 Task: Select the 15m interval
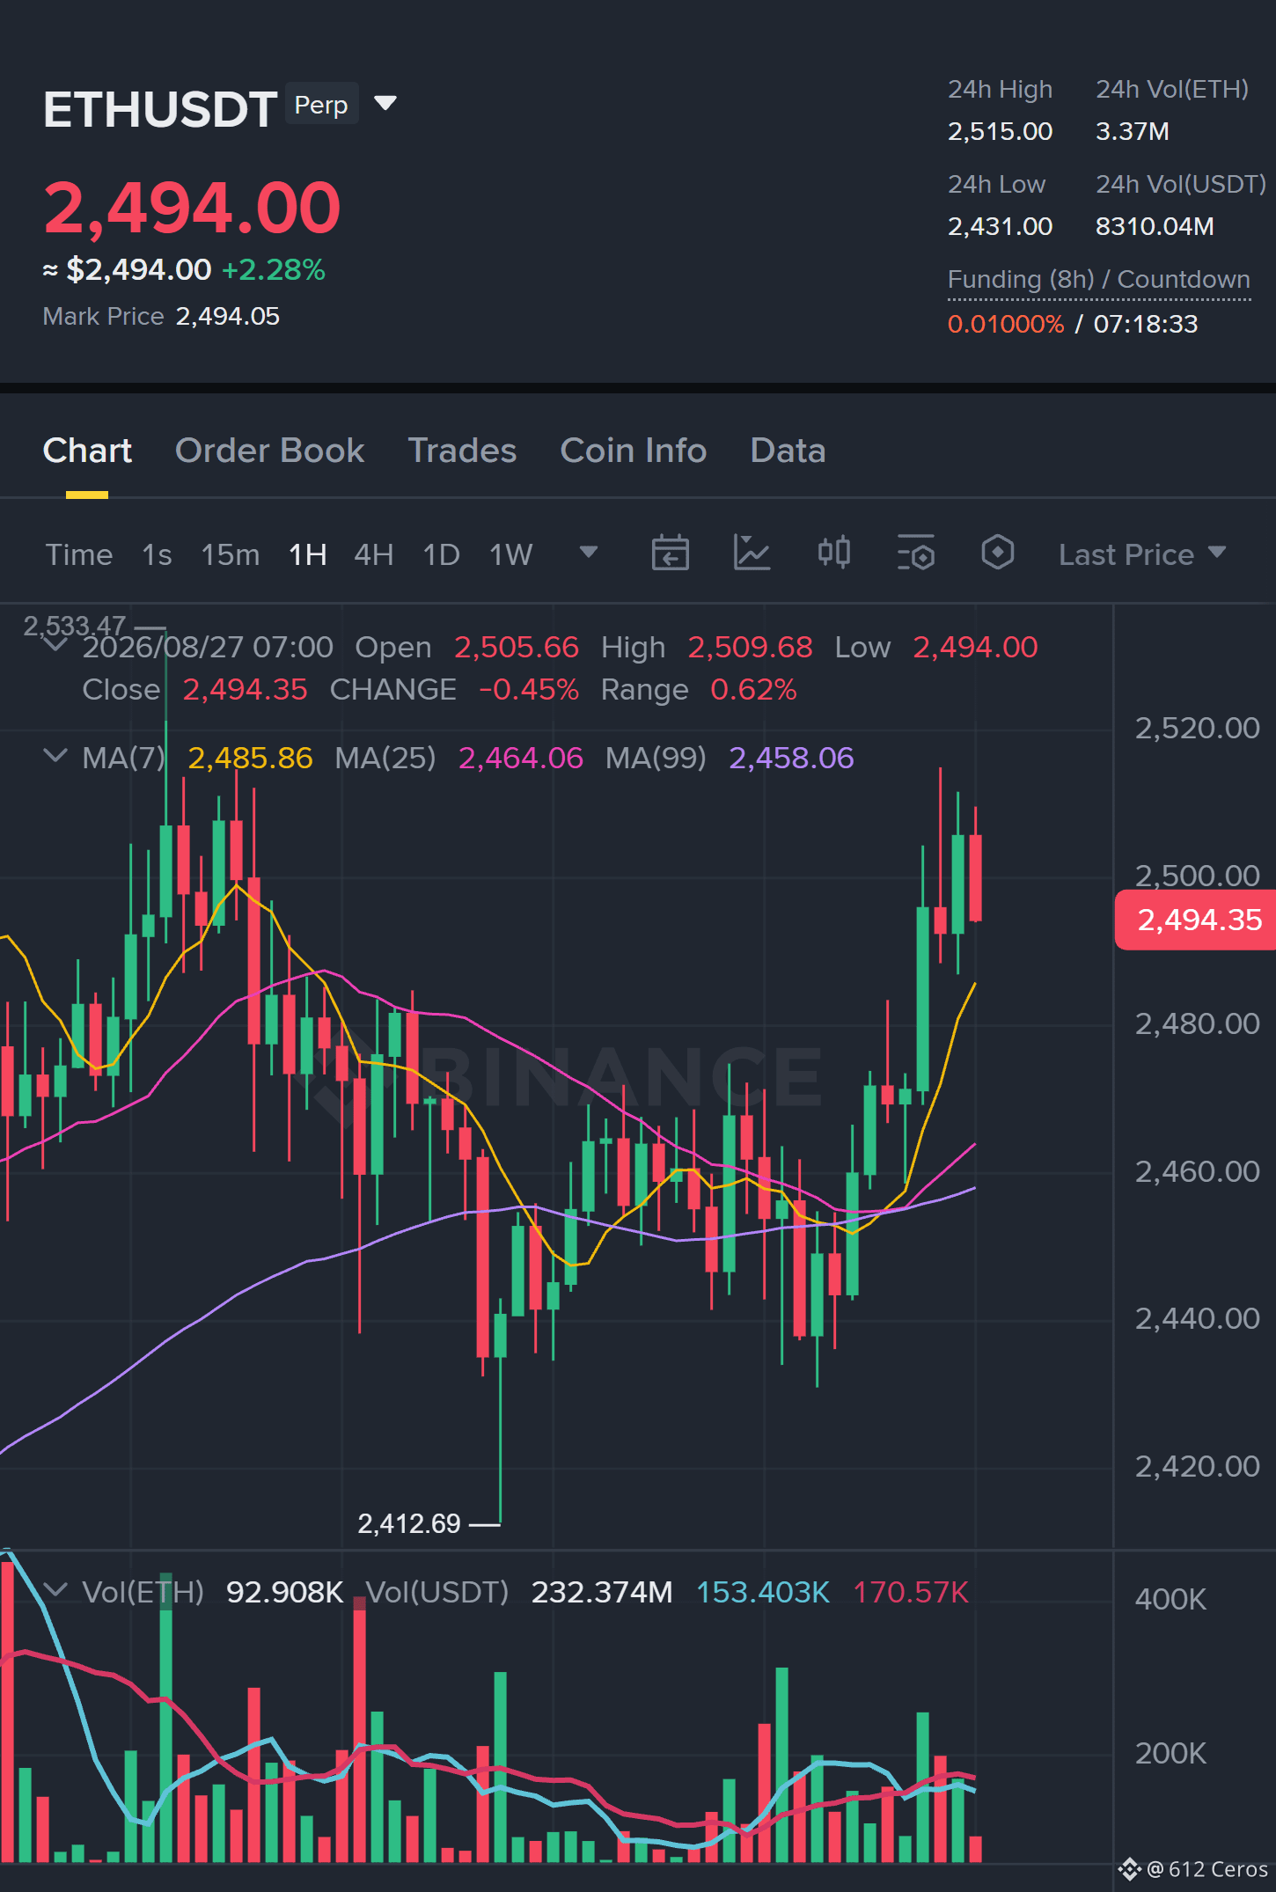231,554
